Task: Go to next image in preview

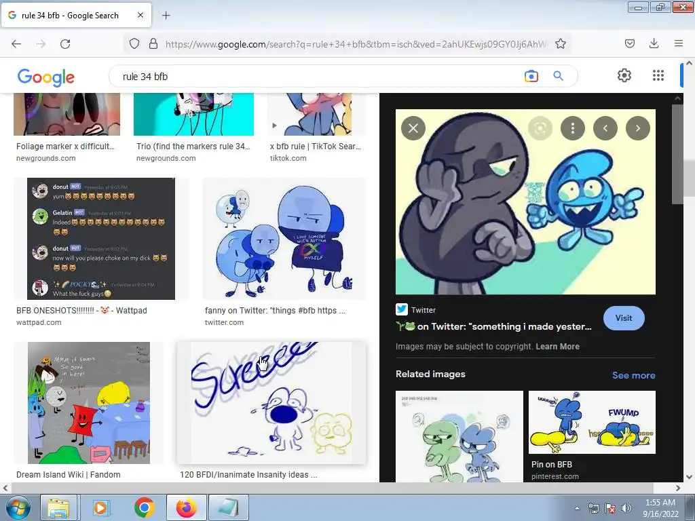Action: [x=638, y=128]
